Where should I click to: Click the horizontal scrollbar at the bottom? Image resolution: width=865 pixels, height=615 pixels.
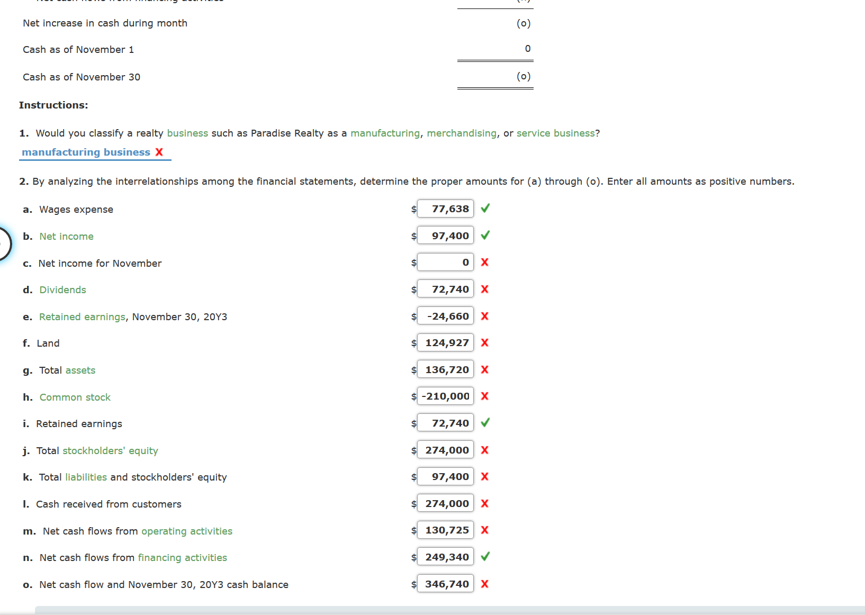click(x=424, y=610)
